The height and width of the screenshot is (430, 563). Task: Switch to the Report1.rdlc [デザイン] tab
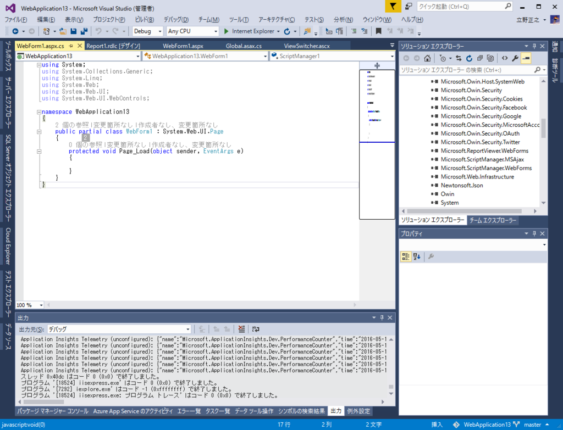113,46
